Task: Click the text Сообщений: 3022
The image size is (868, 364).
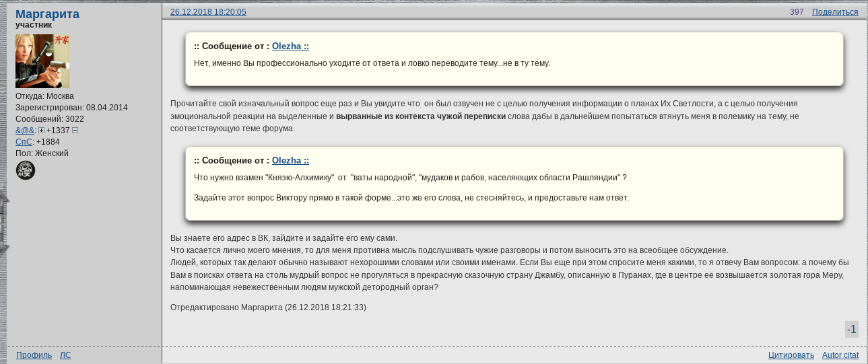Action: pyautogui.click(x=50, y=119)
